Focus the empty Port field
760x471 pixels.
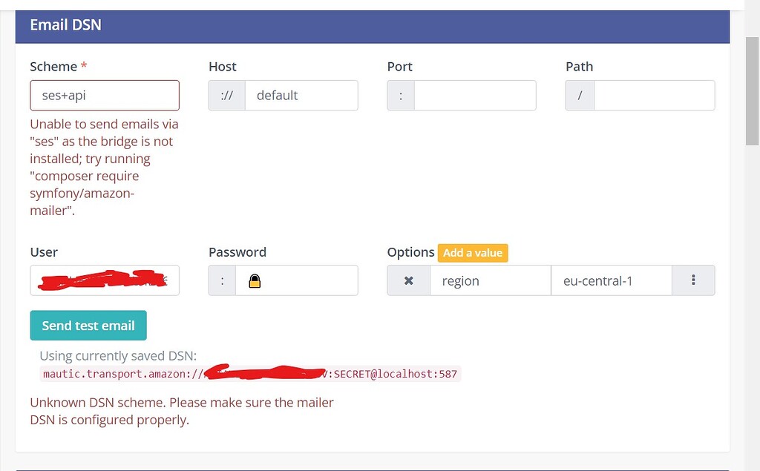pos(475,95)
